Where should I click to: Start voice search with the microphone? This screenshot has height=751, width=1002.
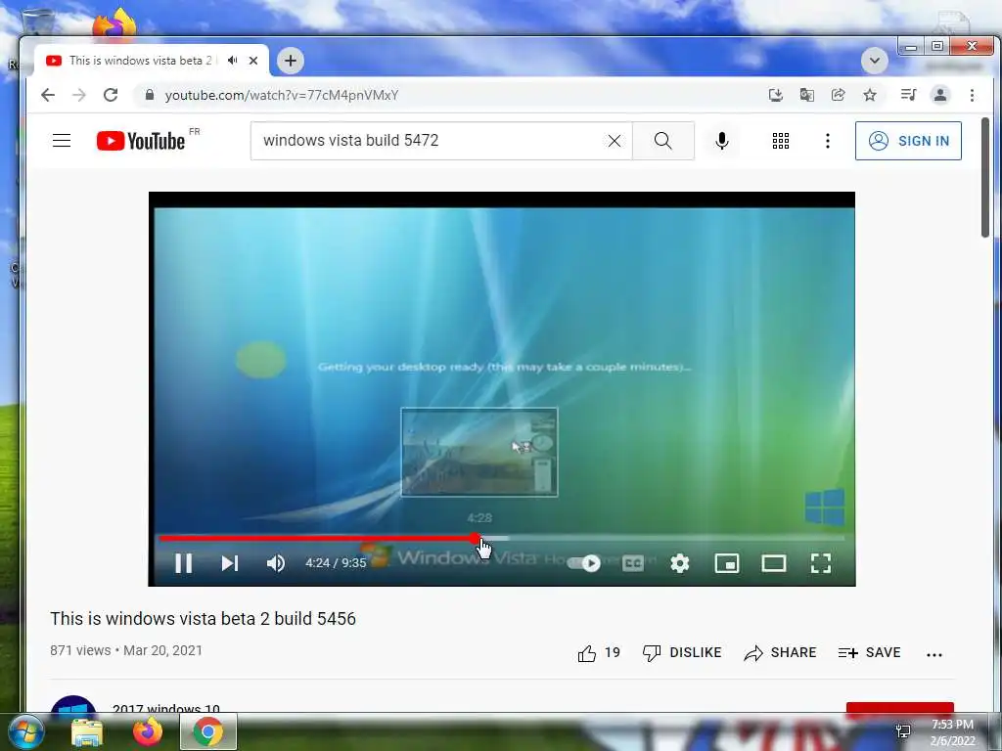click(x=722, y=141)
